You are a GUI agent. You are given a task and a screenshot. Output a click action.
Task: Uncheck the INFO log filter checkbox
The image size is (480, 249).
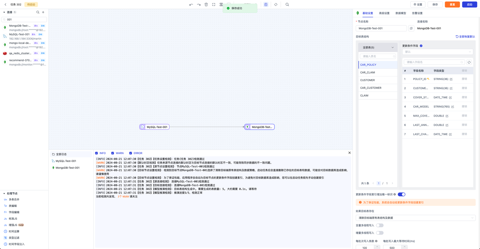(97, 153)
